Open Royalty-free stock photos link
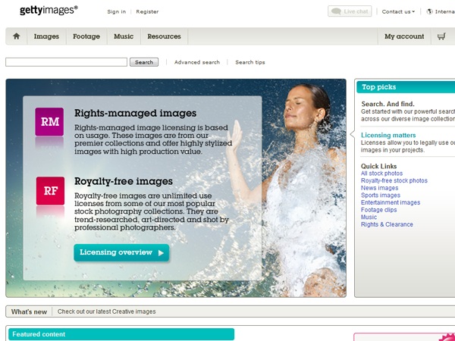455x341 pixels. tap(394, 180)
